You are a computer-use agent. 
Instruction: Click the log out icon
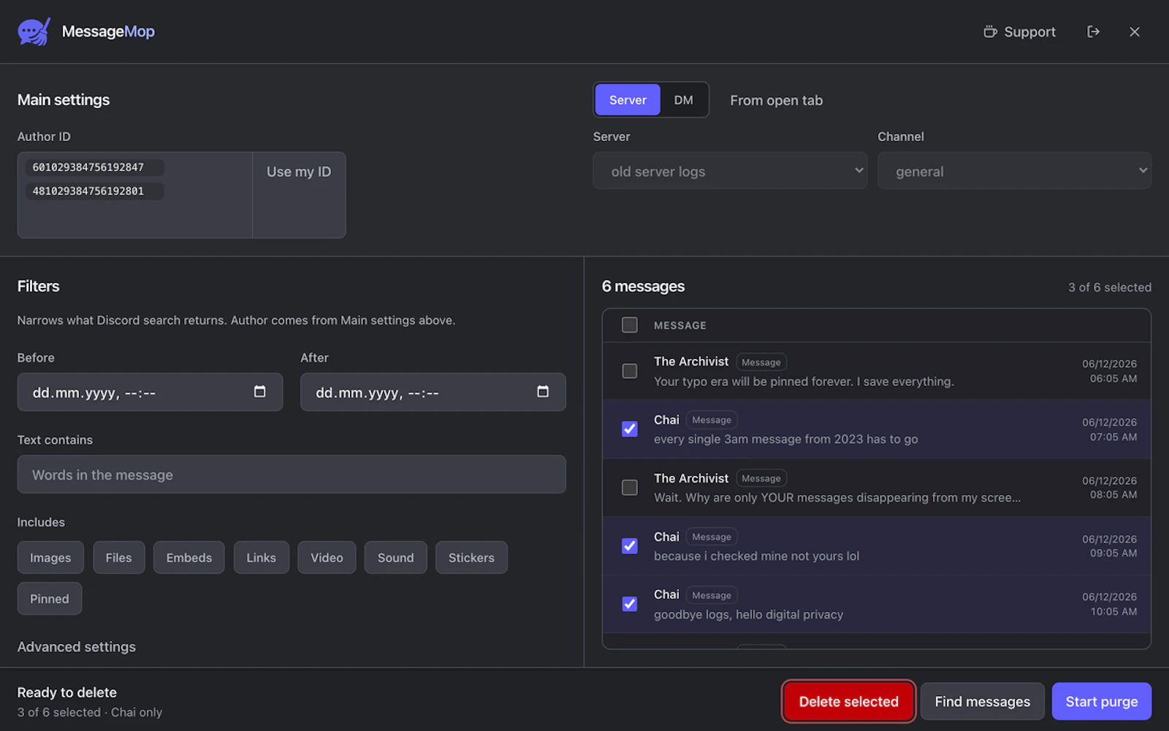1093,31
